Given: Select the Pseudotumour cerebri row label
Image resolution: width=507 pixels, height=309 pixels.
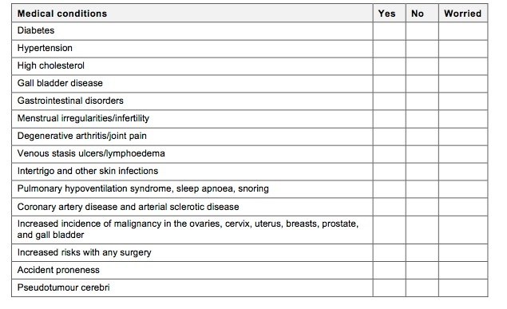Looking at the screenshot, I should 64,287.
